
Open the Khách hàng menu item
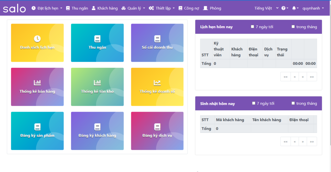[x=104, y=8]
